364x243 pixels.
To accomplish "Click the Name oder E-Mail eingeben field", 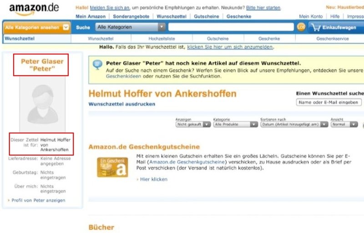I will 329,102.
